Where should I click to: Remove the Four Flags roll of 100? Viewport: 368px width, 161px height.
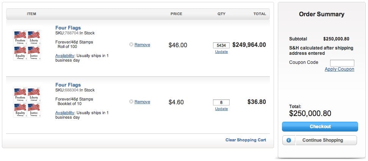(142, 45)
